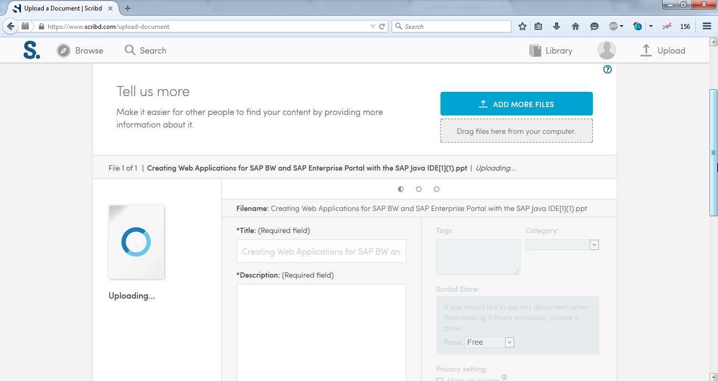Open the Adblock Plus dropdown arrow

(621, 26)
